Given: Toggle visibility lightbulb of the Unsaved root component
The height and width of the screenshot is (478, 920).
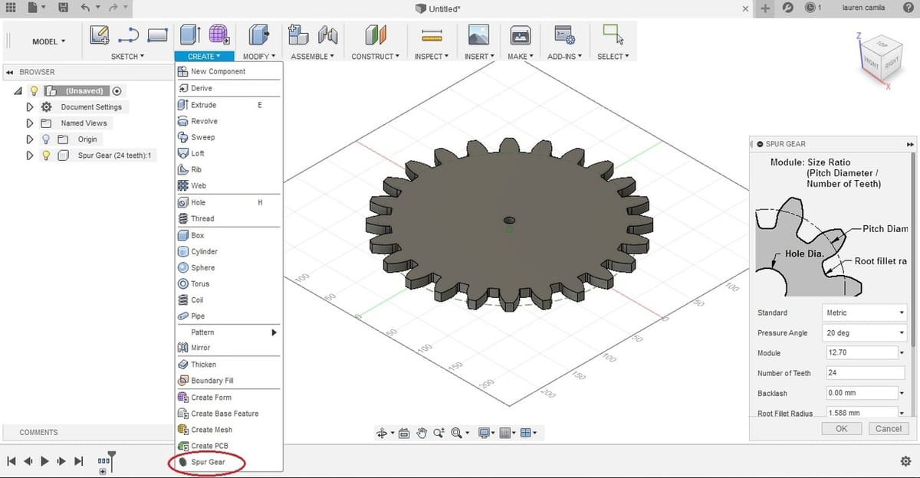Looking at the screenshot, I should pos(34,90).
